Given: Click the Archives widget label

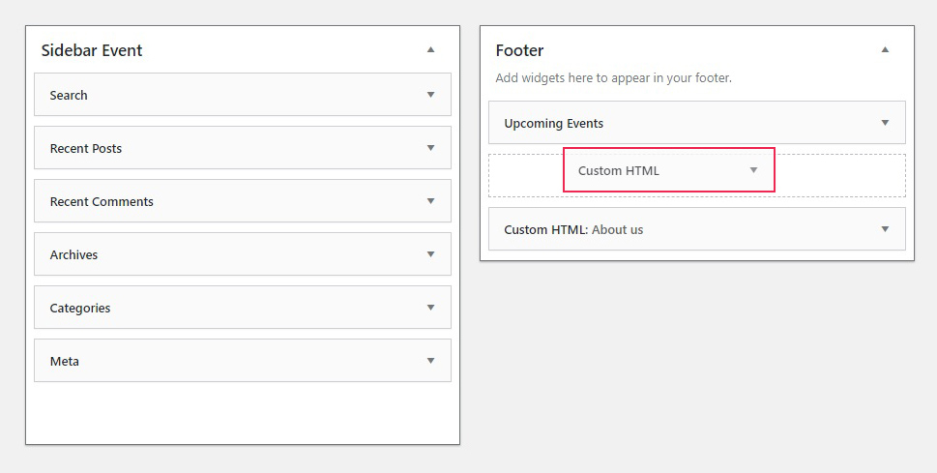Looking at the screenshot, I should click(73, 254).
